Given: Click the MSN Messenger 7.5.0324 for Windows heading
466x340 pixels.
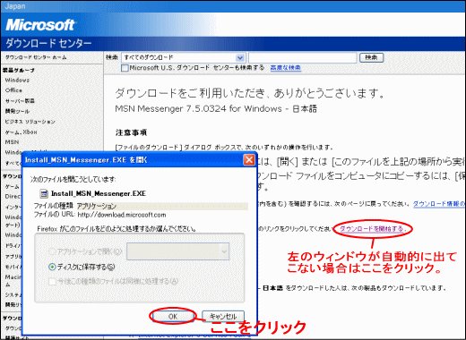Looking at the screenshot, I should click(x=216, y=108).
